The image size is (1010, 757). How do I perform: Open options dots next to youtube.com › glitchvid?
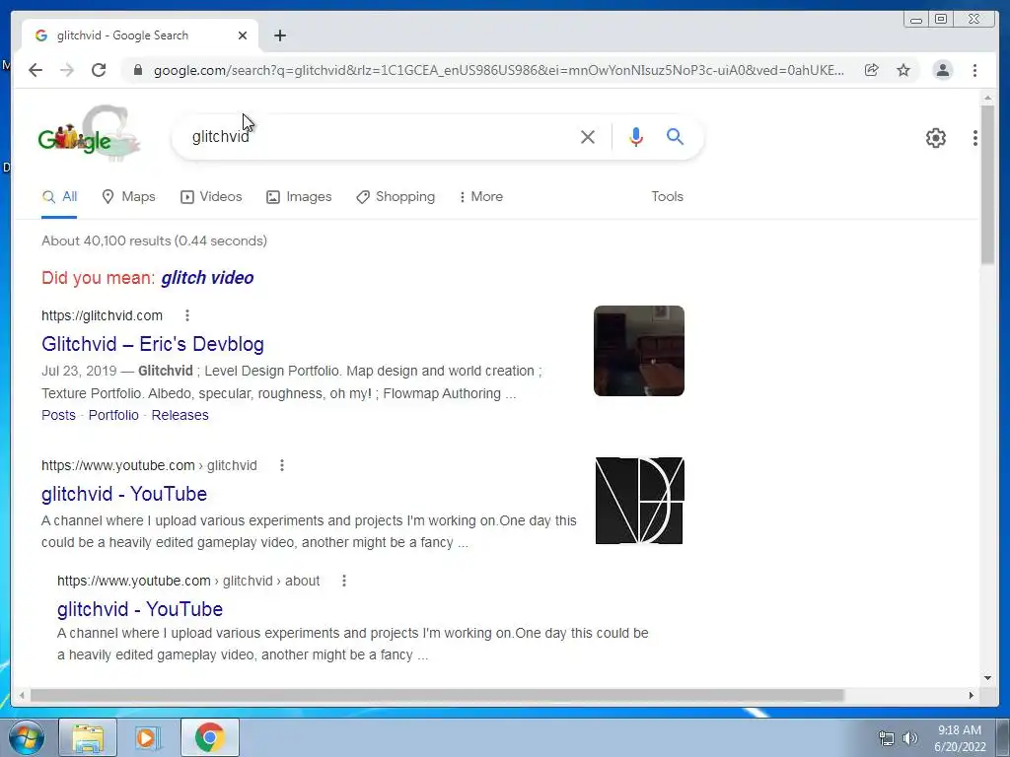click(x=281, y=465)
